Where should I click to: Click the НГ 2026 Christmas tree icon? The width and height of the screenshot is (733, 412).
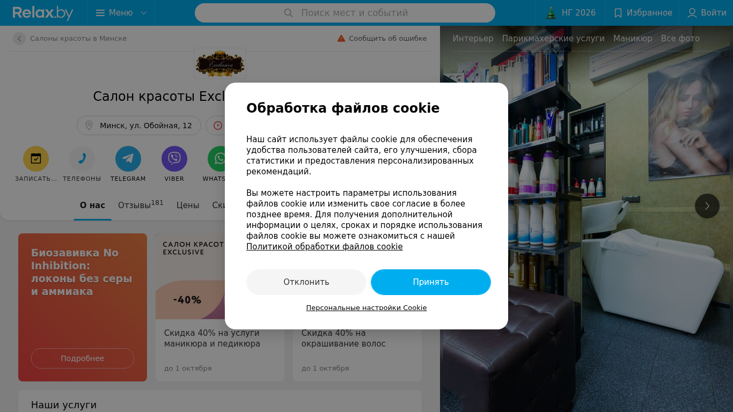[551, 13]
